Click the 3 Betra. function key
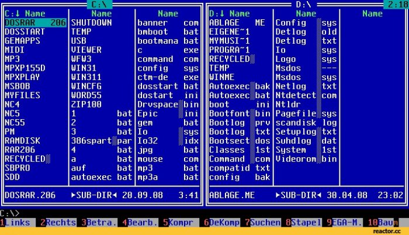Viewport: 409px width, 235px height. coord(99,223)
